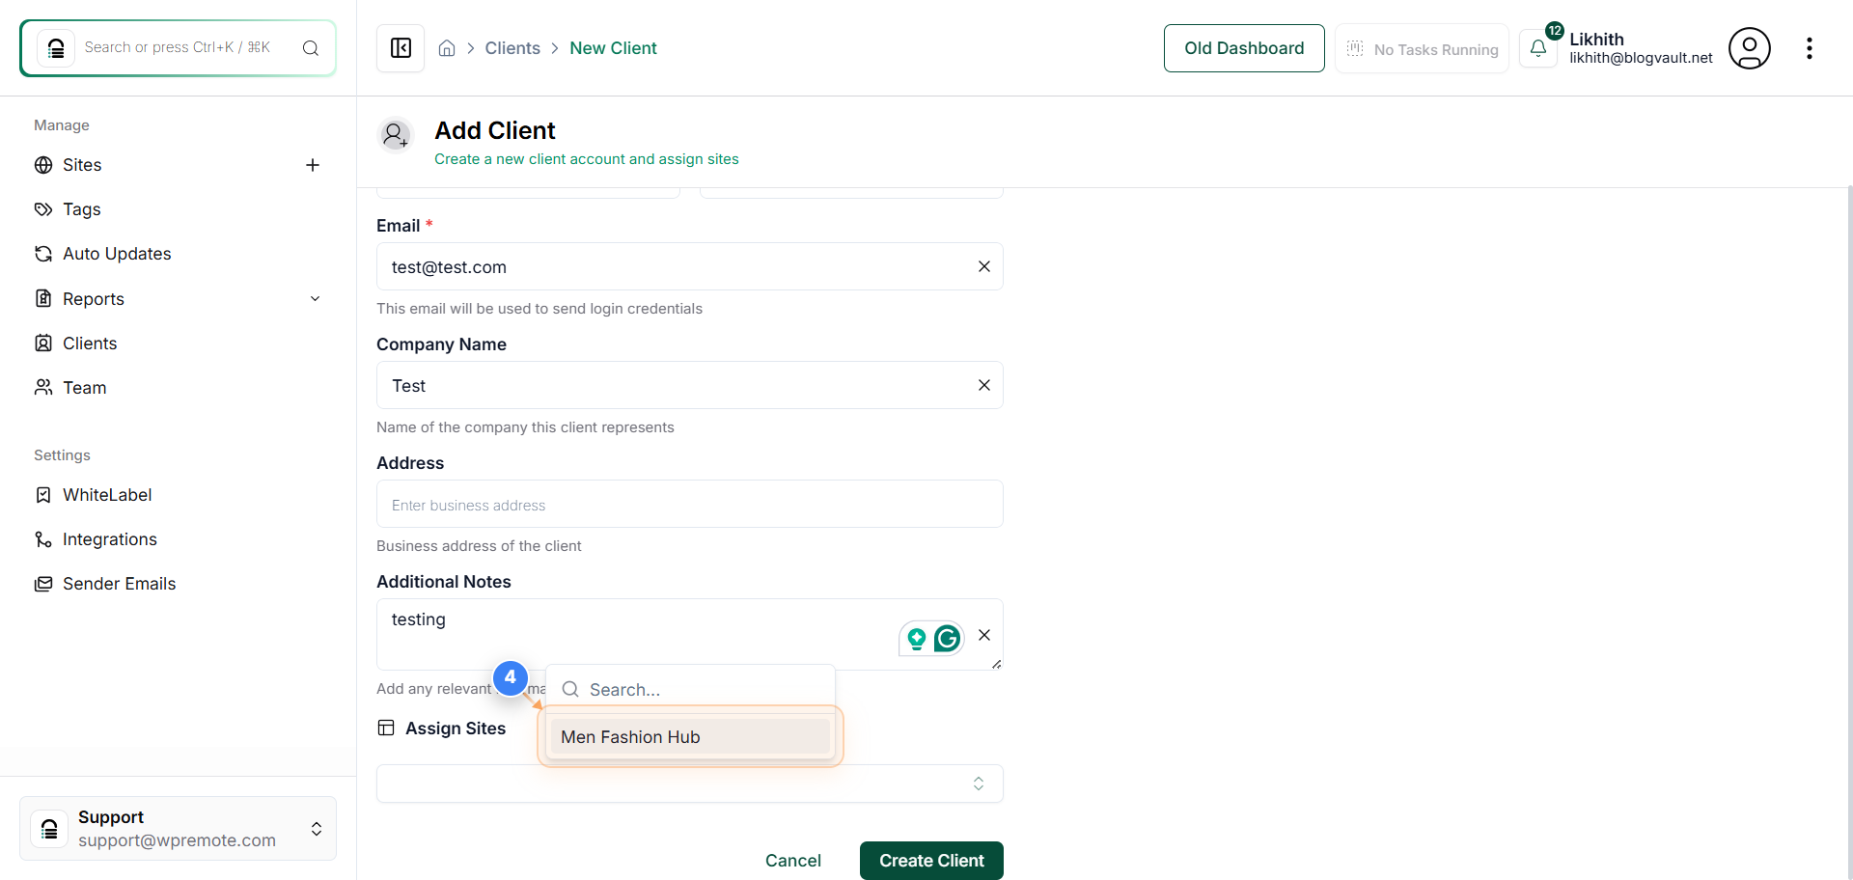
Task: Expand the Reports section chevron
Action: point(315,299)
